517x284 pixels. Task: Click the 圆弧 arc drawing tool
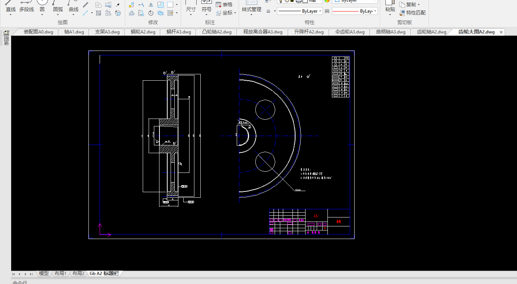[58, 7]
